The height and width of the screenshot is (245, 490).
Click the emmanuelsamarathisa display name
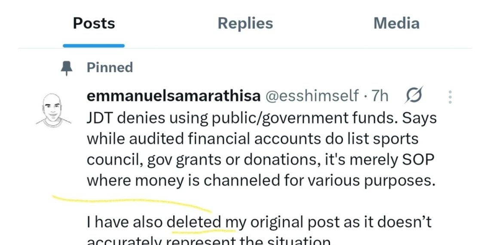[x=173, y=96]
